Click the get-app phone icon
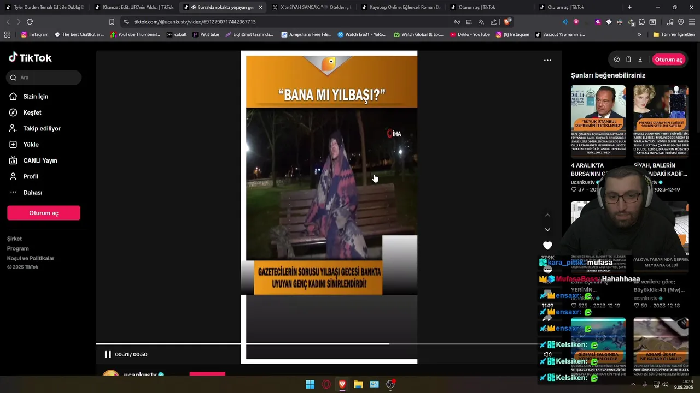This screenshot has width=700, height=393. pyautogui.click(x=628, y=59)
